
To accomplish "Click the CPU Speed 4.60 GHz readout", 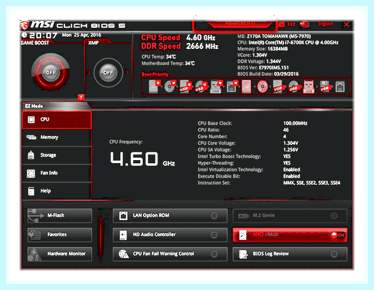I will click(x=178, y=37).
